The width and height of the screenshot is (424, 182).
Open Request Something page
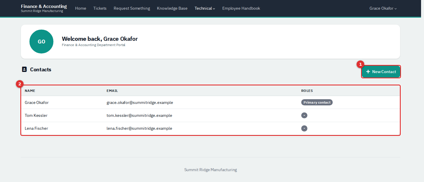[132, 8]
